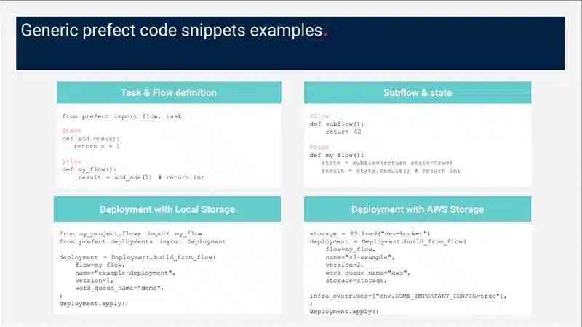The width and height of the screenshot is (582, 327).
Task: Click the 'name="example-deployment",' line
Action: (125, 273)
